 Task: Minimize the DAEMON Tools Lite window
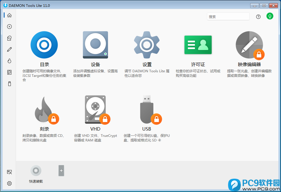tap(254, 5)
